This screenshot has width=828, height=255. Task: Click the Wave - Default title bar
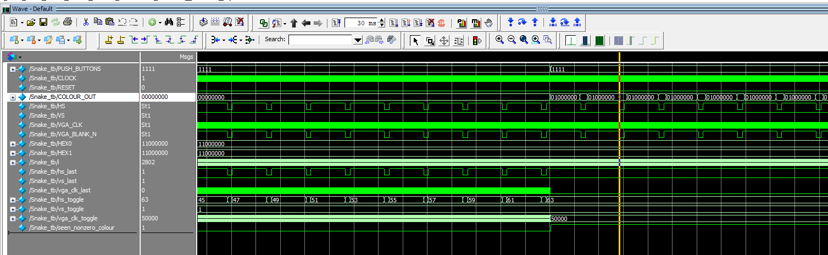(414, 9)
